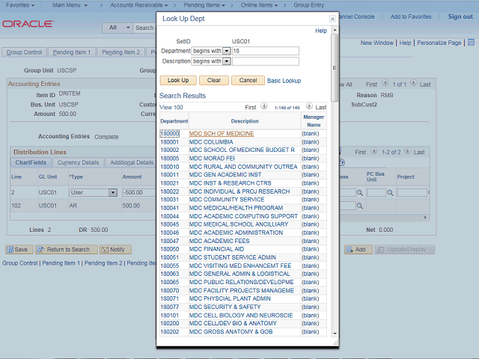Click the Sign out link
This screenshot has width=479, height=359.
pyautogui.click(x=460, y=16)
